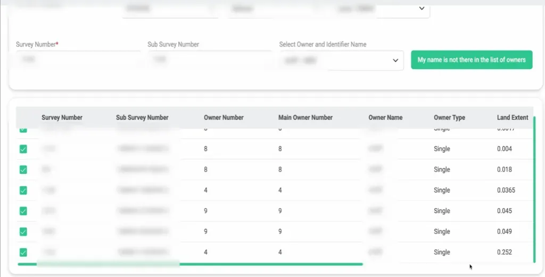Deselect the checkbox in the 0.049 row

[23, 231]
